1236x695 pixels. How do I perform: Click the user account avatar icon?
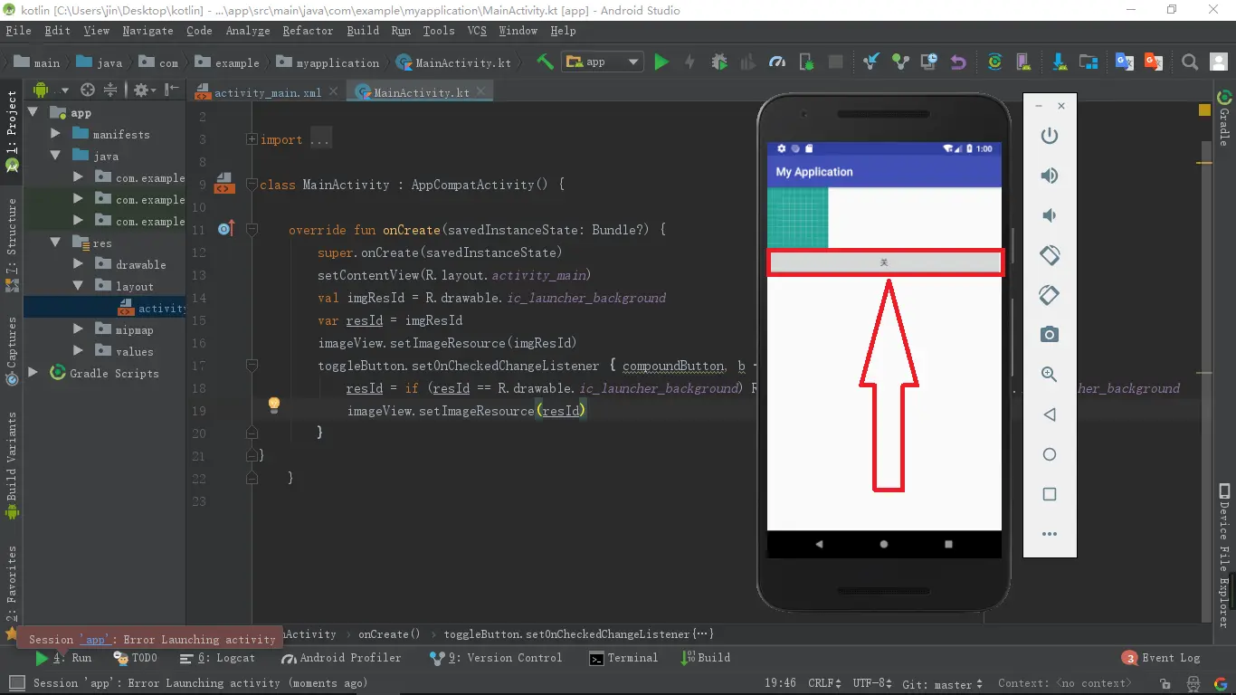coord(1219,62)
